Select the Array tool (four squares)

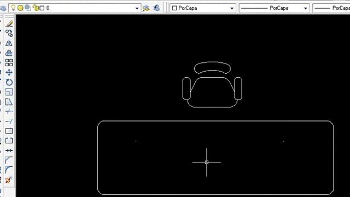pos(9,63)
